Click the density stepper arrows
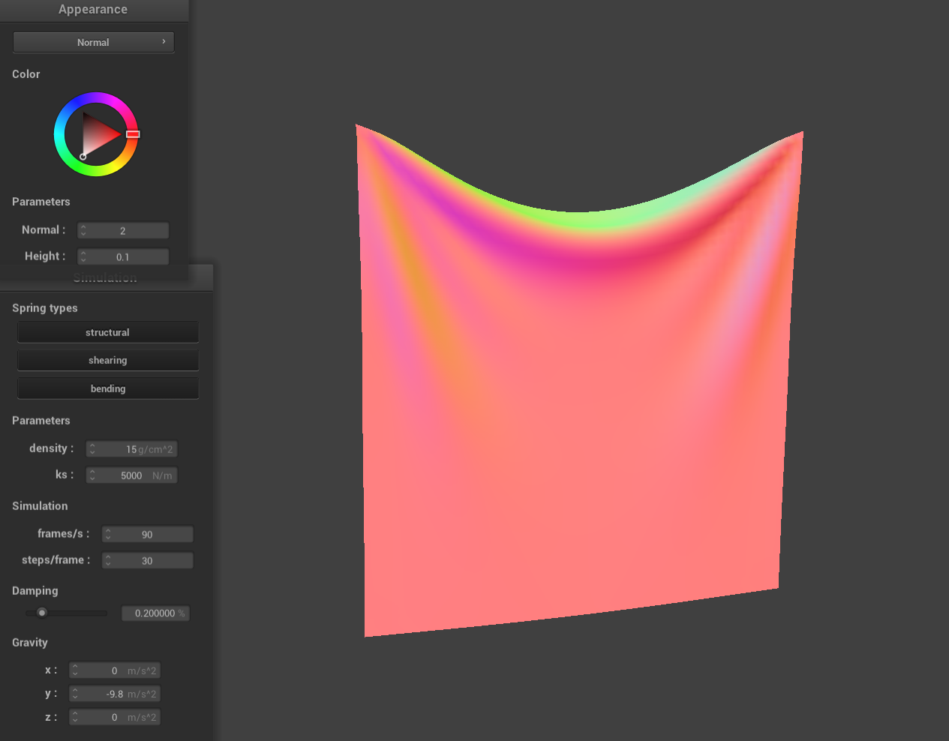 (x=92, y=449)
